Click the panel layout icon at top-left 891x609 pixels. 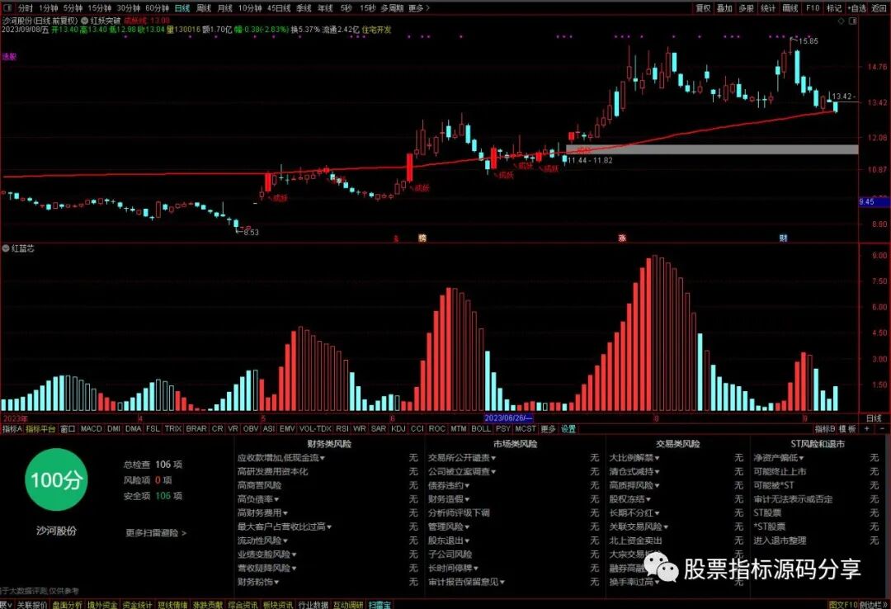7,8
